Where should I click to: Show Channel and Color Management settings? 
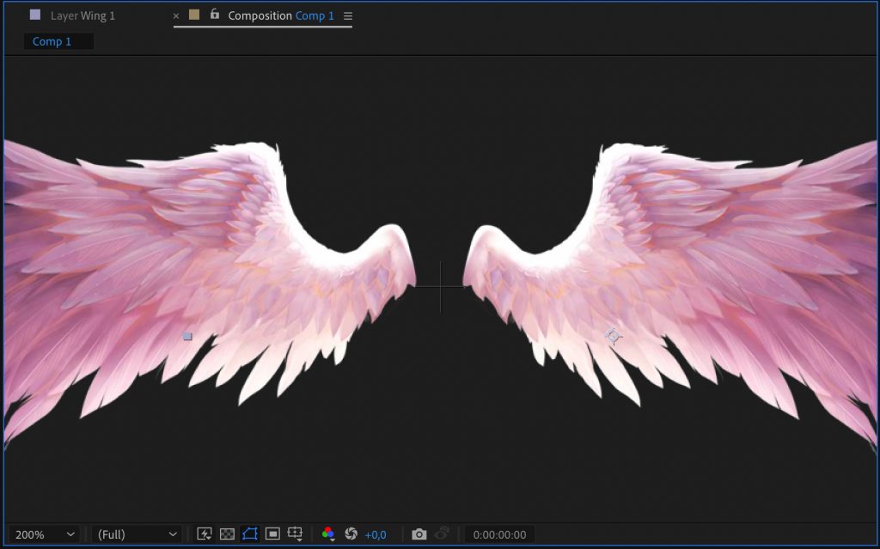pos(329,534)
